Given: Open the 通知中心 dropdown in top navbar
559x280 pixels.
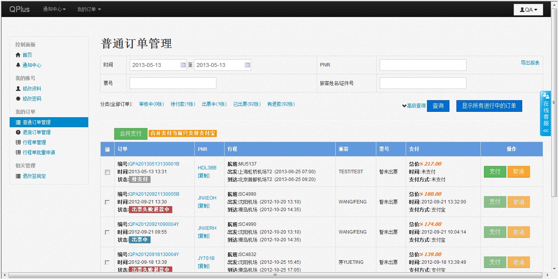Looking at the screenshot, I should 54,9.
